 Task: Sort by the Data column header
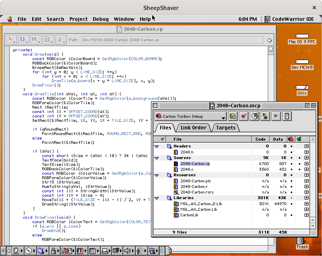point(278,139)
